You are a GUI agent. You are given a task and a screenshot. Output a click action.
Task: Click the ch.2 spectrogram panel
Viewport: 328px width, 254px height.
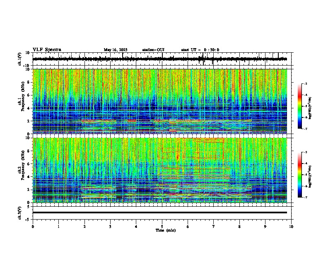159,170
